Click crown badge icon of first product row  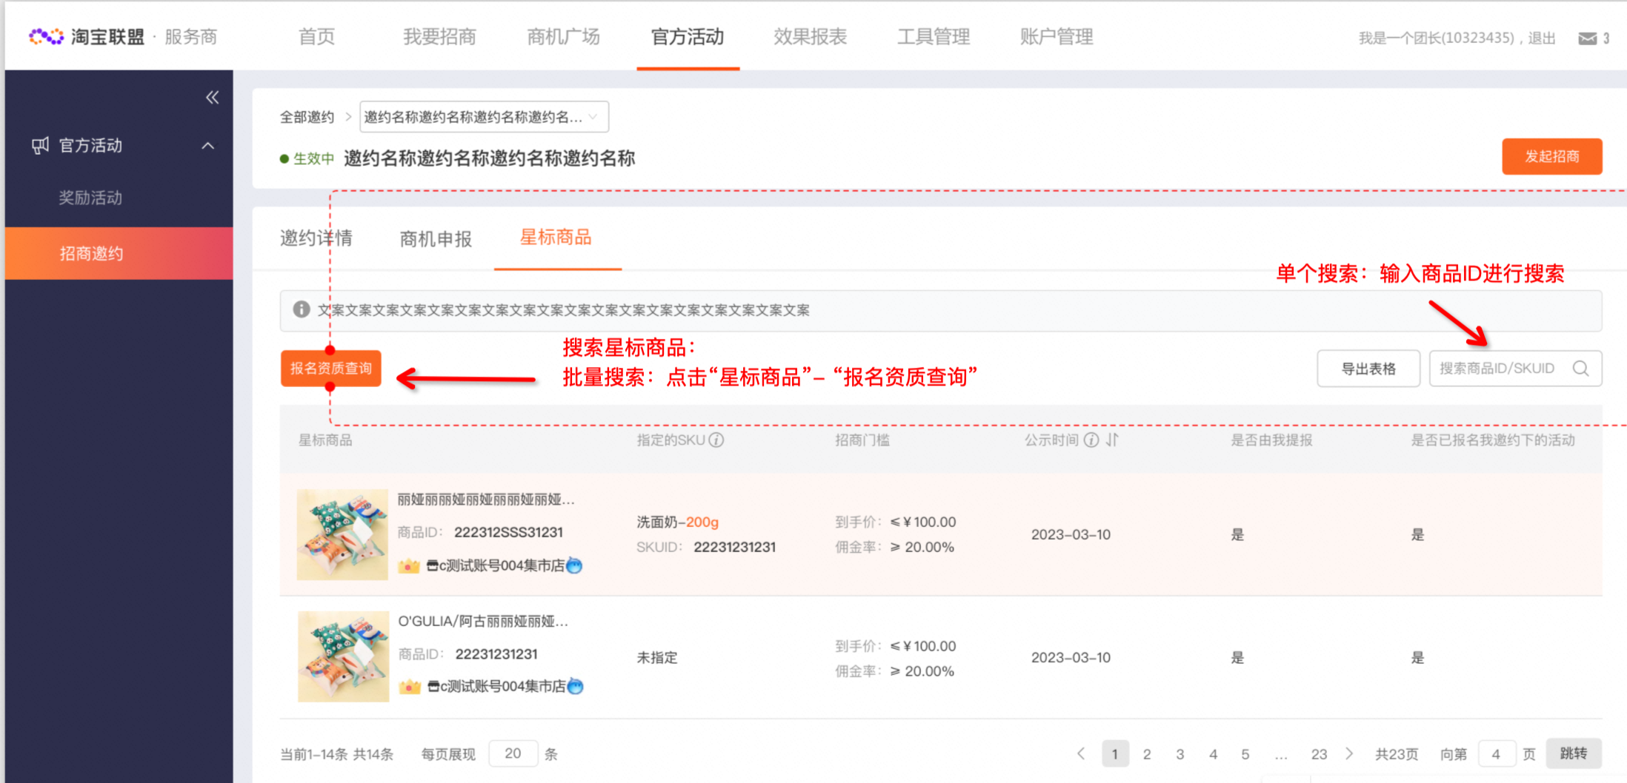coord(409,566)
